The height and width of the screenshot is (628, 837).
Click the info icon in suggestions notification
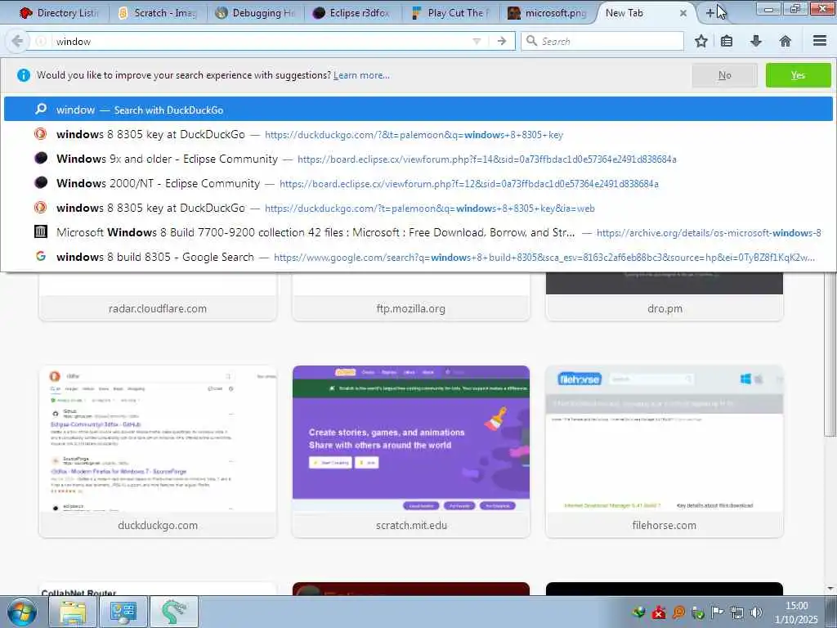click(x=24, y=75)
